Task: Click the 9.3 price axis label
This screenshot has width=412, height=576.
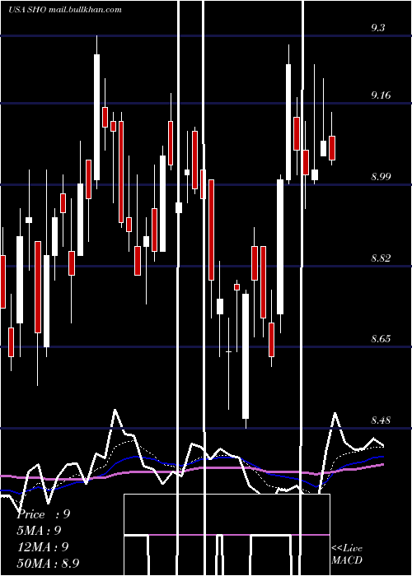Action: click(x=378, y=28)
